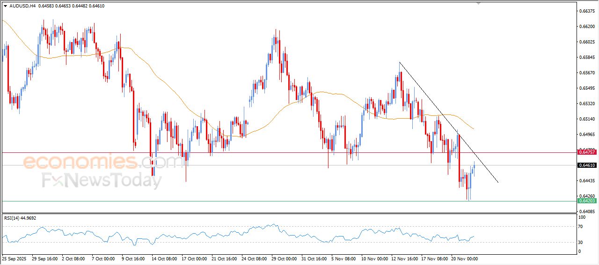This screenshot has height=265, width=599.
Task: Select the green 0.64203 price tag
Action: click(x=587, y=201)
